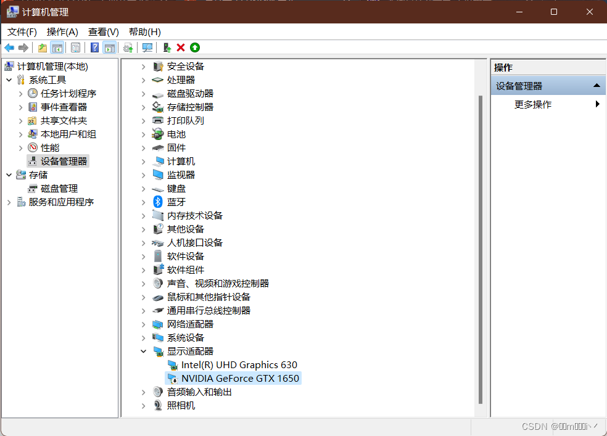607x436 pixels.
Task: Toggle the Show/Hide Action Pane icon
Action: (x=110, y=48)
